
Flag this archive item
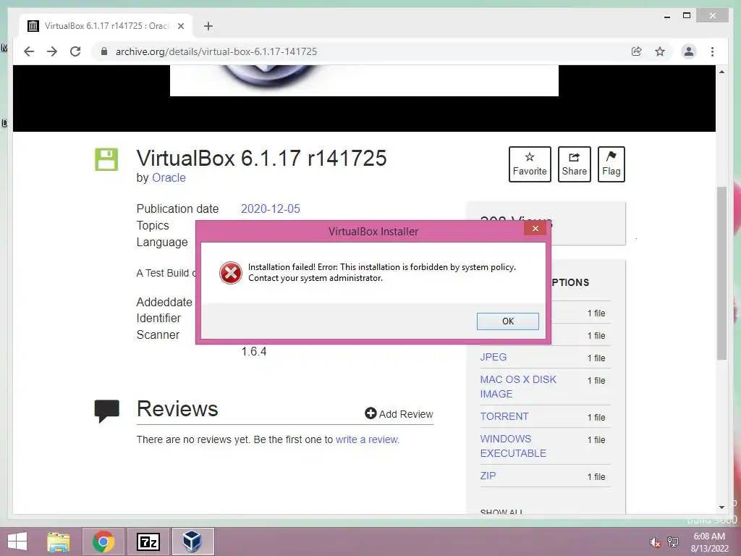point(611,164)
